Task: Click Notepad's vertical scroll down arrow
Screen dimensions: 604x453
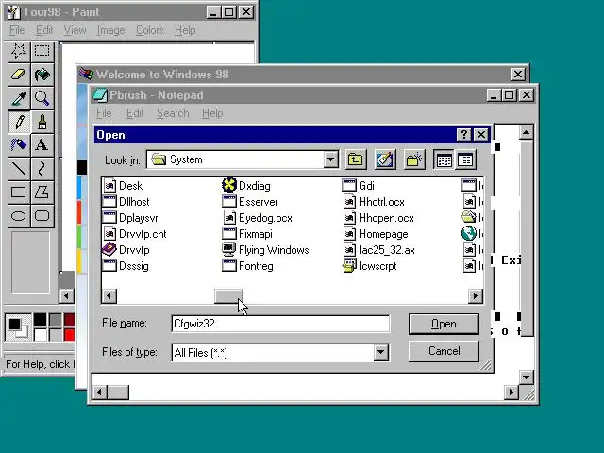Action: [527, 377]
